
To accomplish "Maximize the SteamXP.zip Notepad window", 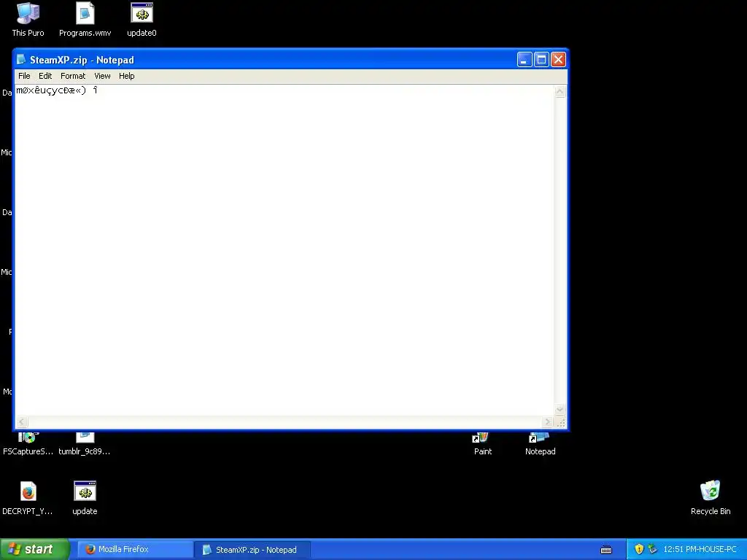I will coord(541,60).
